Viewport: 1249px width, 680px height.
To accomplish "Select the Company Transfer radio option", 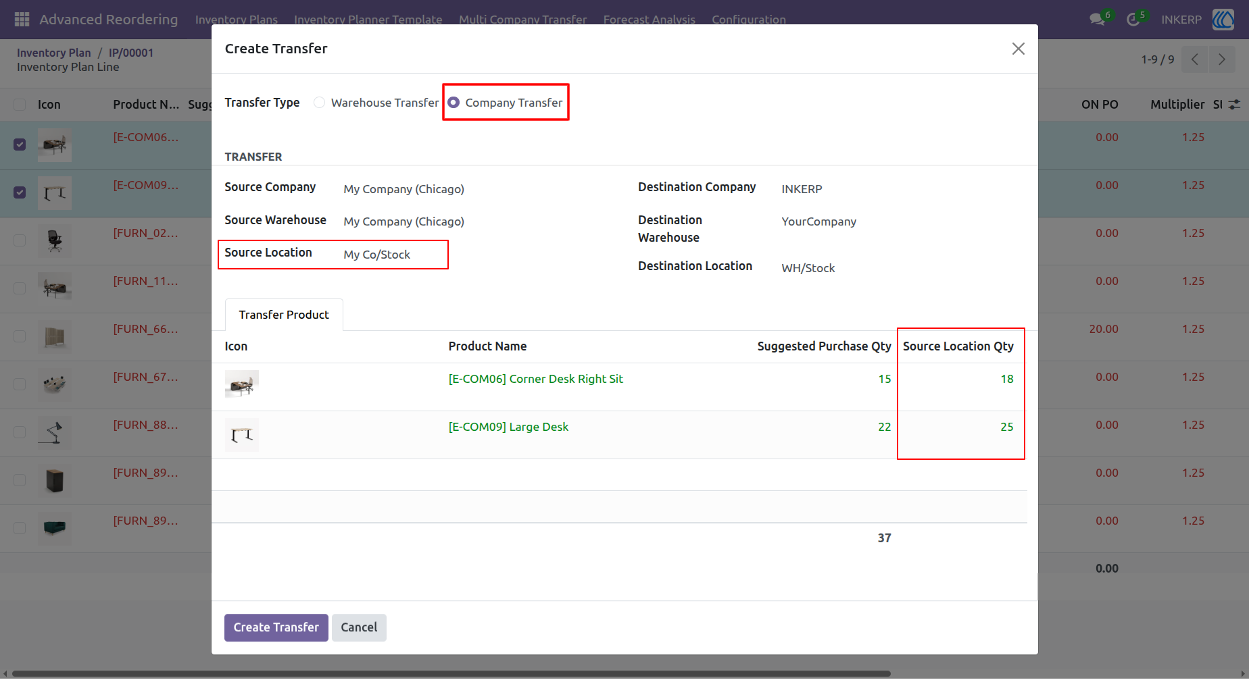I will click(454, 103).
